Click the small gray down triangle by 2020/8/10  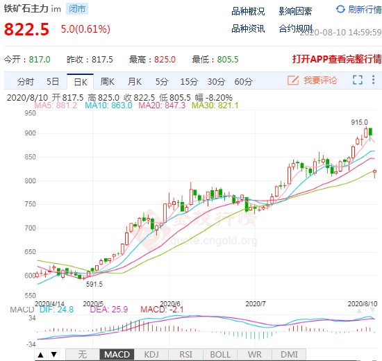coord(372,310)
